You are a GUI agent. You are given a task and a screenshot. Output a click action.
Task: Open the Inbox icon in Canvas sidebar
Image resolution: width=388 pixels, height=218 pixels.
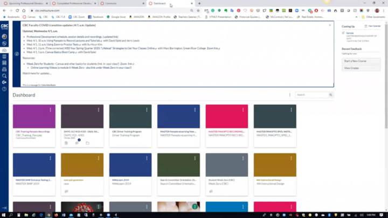coord(4,69)
